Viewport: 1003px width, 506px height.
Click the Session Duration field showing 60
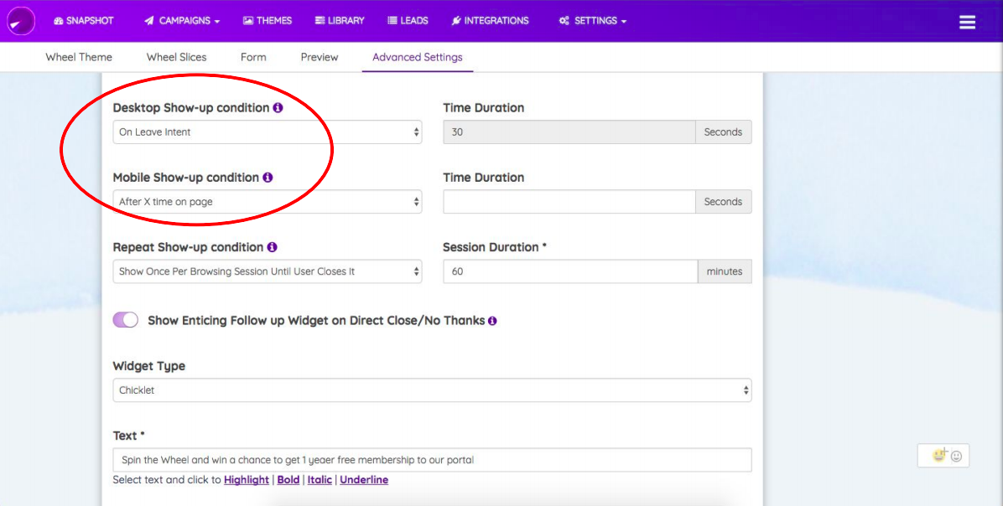click(570, 271)
